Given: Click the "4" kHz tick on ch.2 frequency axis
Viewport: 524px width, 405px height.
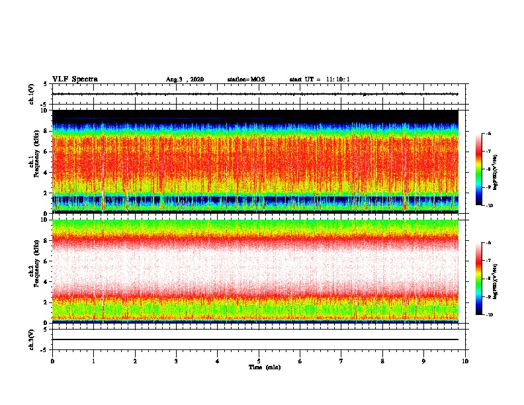Looking at the screenshot, I should coord(47,282).
